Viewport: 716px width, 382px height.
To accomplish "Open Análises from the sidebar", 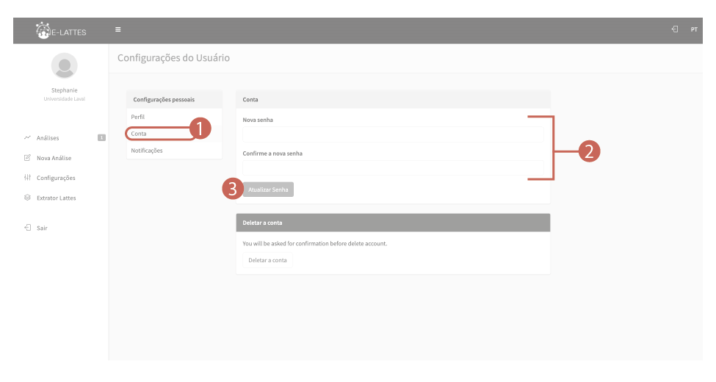I will coord(48,138).
